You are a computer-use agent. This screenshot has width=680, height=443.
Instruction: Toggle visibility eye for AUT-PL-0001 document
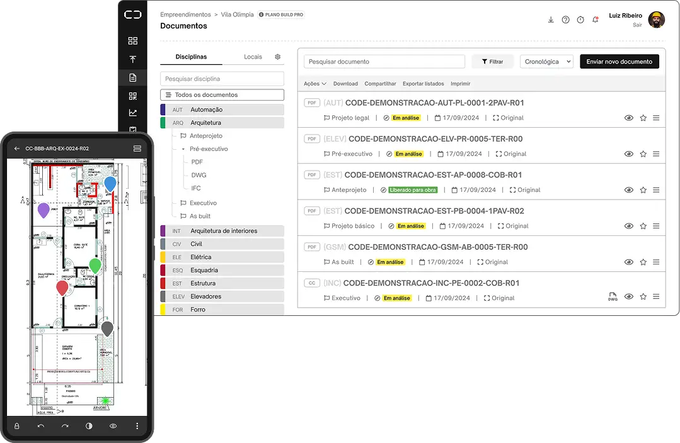pos(628,118)
